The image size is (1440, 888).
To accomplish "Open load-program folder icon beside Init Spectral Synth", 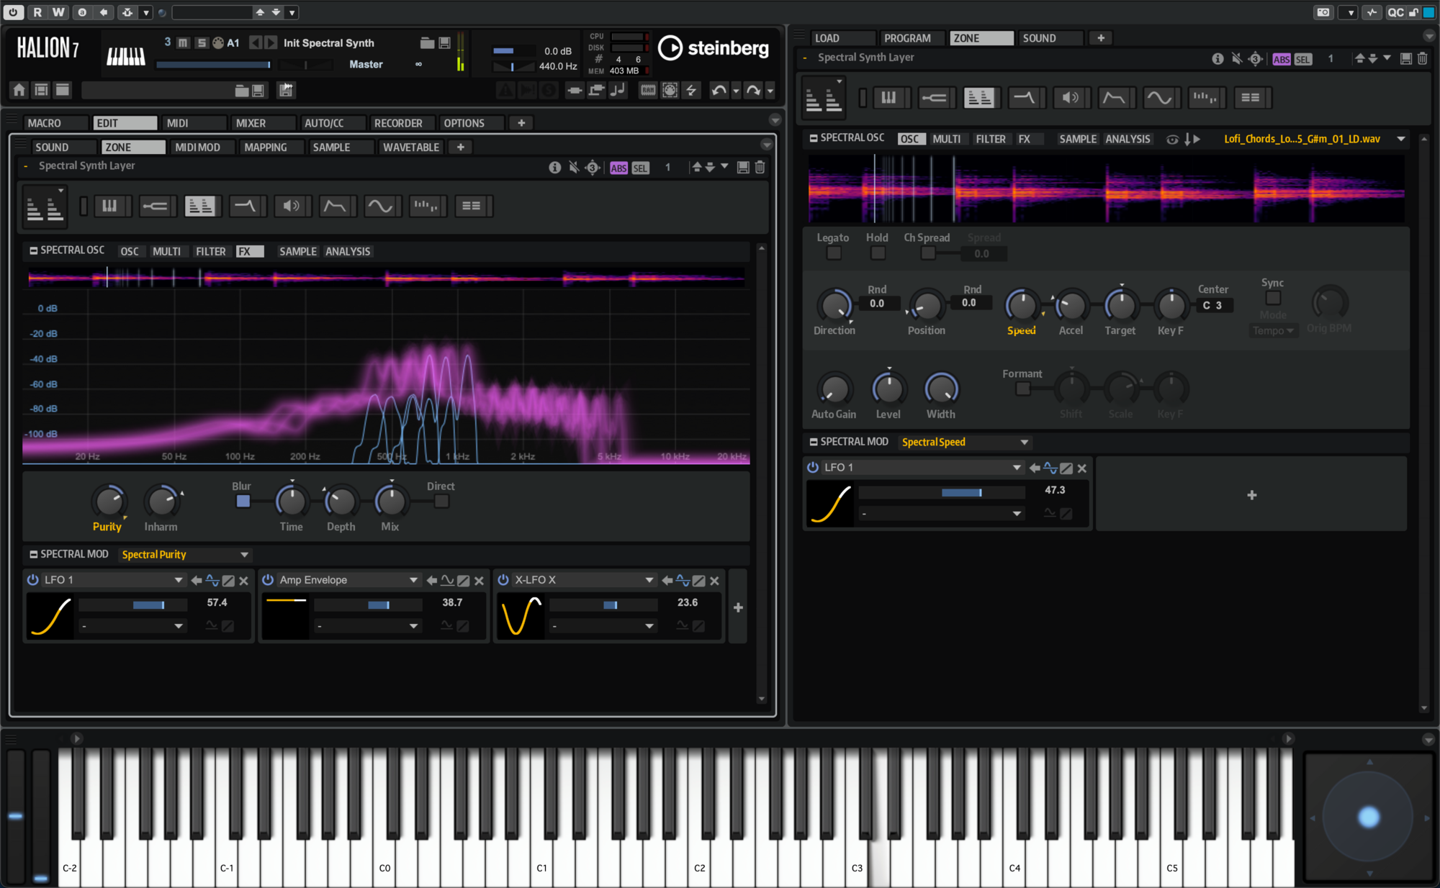I will pos(427,43).
